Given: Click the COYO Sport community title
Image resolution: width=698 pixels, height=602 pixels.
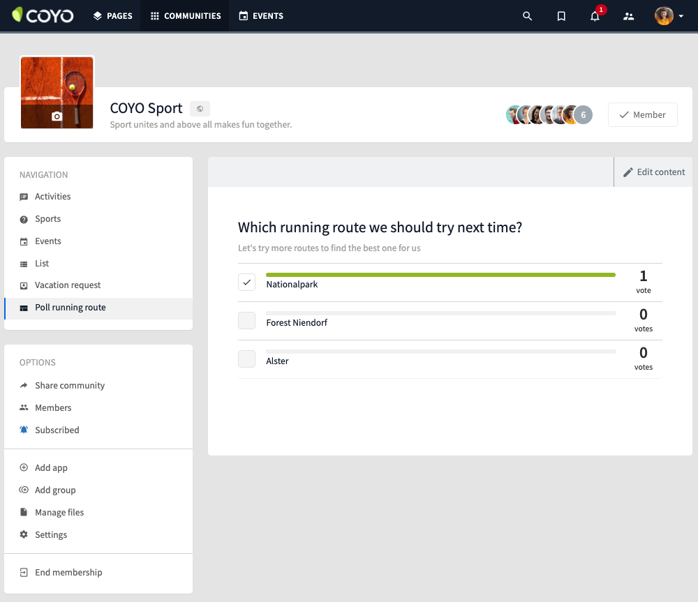Looking at the screenshot, I should pos(146,108).
